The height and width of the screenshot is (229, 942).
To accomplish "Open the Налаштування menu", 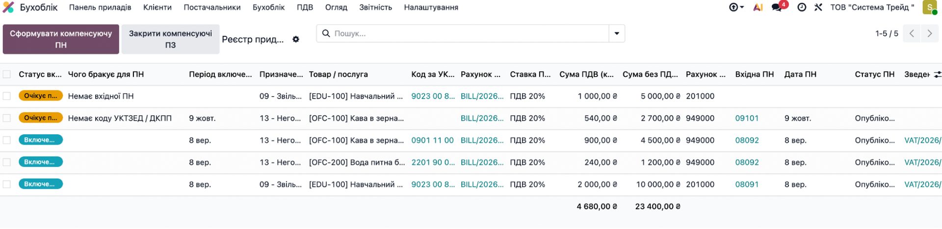I will pos(431,7).
